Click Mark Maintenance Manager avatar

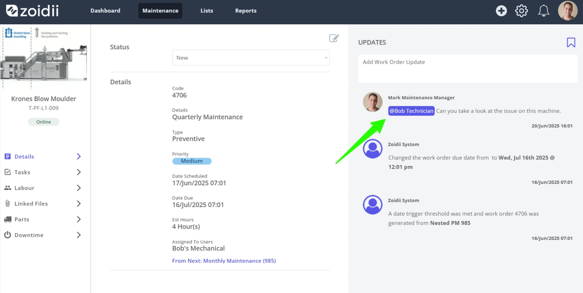pyautogui.click(x=372, y=102)
